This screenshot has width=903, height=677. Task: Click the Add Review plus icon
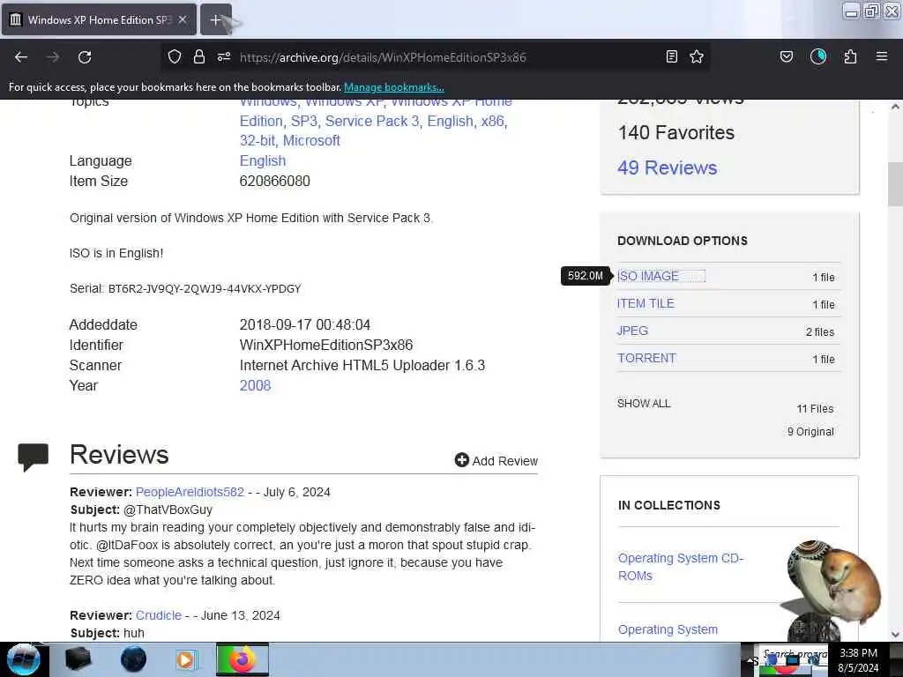(x=462, y=459)
